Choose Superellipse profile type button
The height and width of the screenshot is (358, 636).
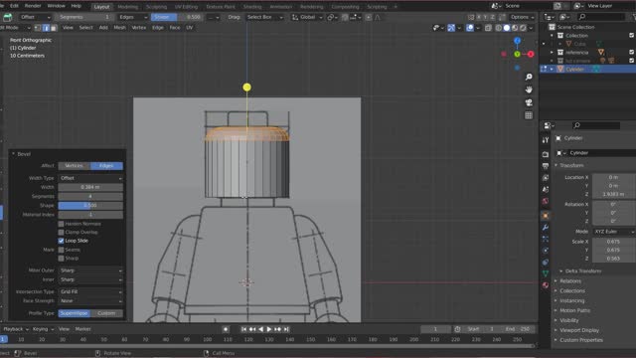(75, 313)
